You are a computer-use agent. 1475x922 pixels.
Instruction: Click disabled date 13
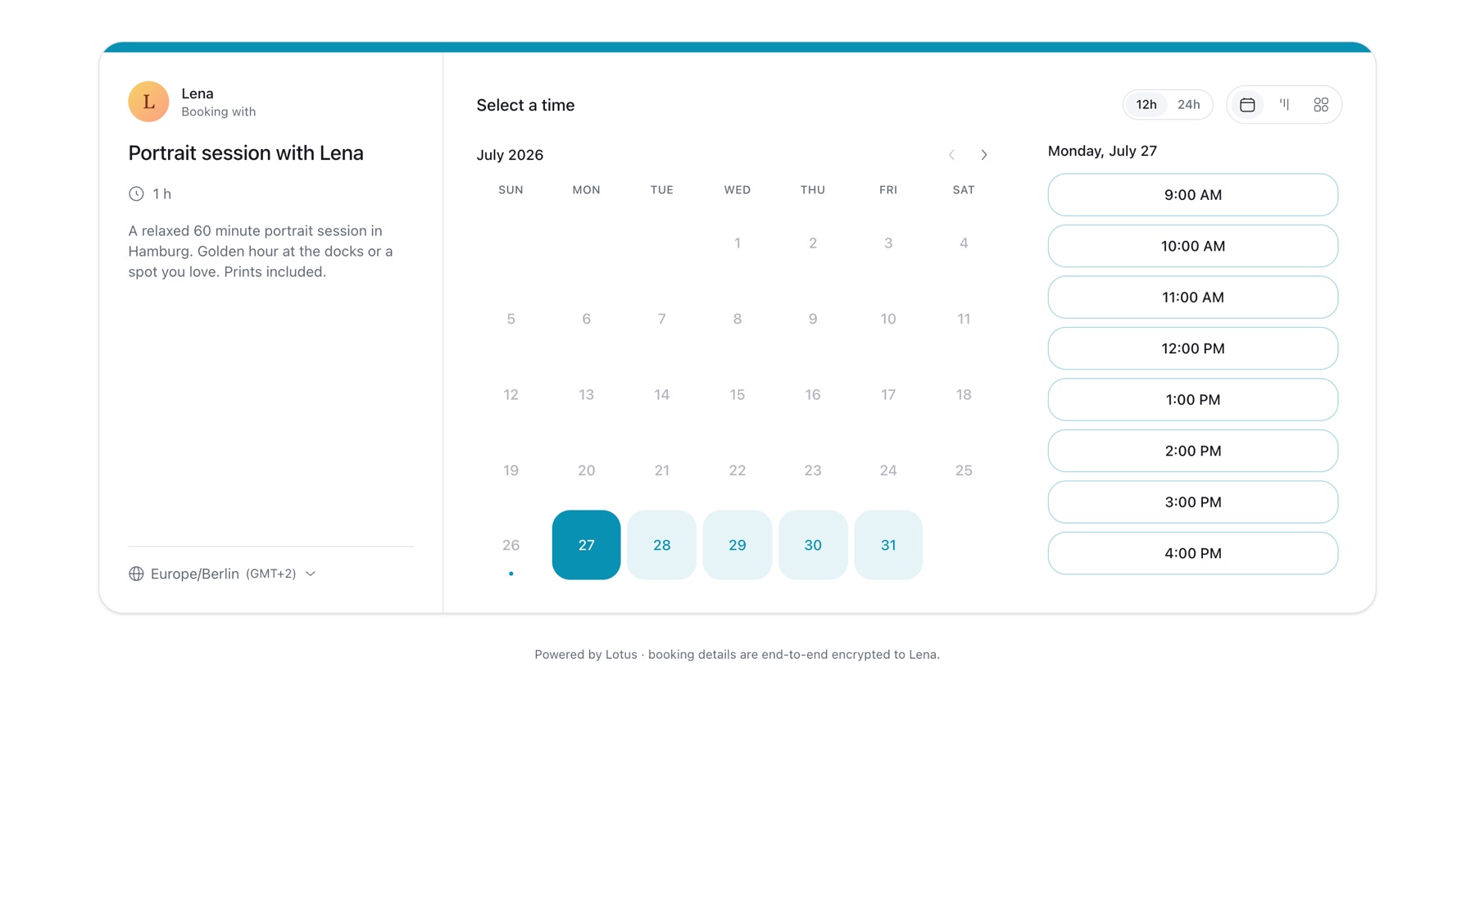[x=586, y=395]
